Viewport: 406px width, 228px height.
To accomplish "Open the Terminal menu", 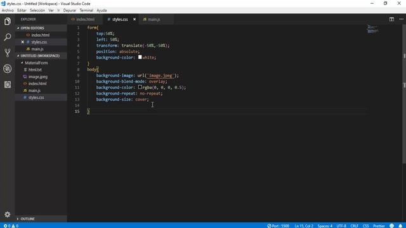I will 86,10.
